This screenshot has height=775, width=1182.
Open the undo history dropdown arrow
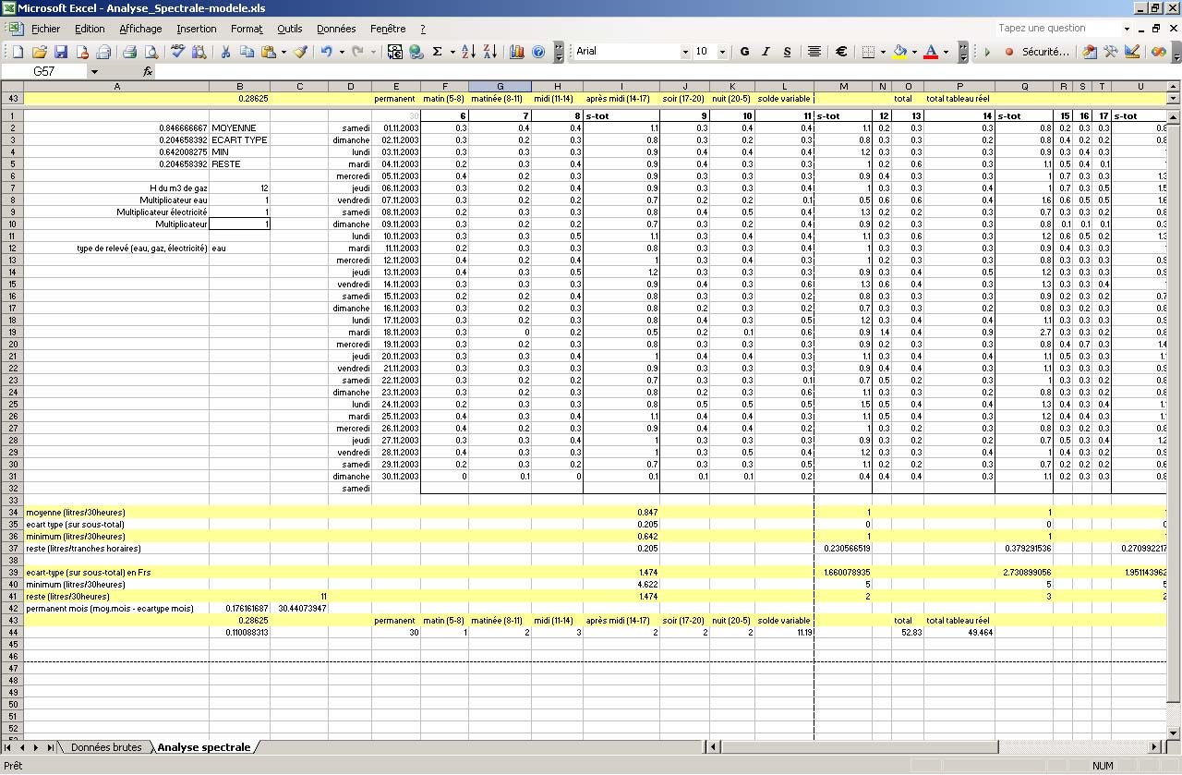pyautogui.click(x=342, y=53)
